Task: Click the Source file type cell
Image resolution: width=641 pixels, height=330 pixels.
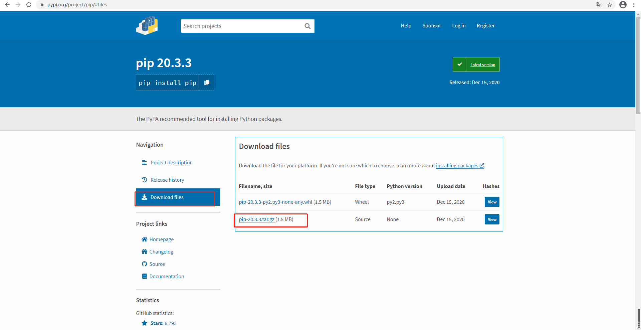Action: [x=363, y=219]
